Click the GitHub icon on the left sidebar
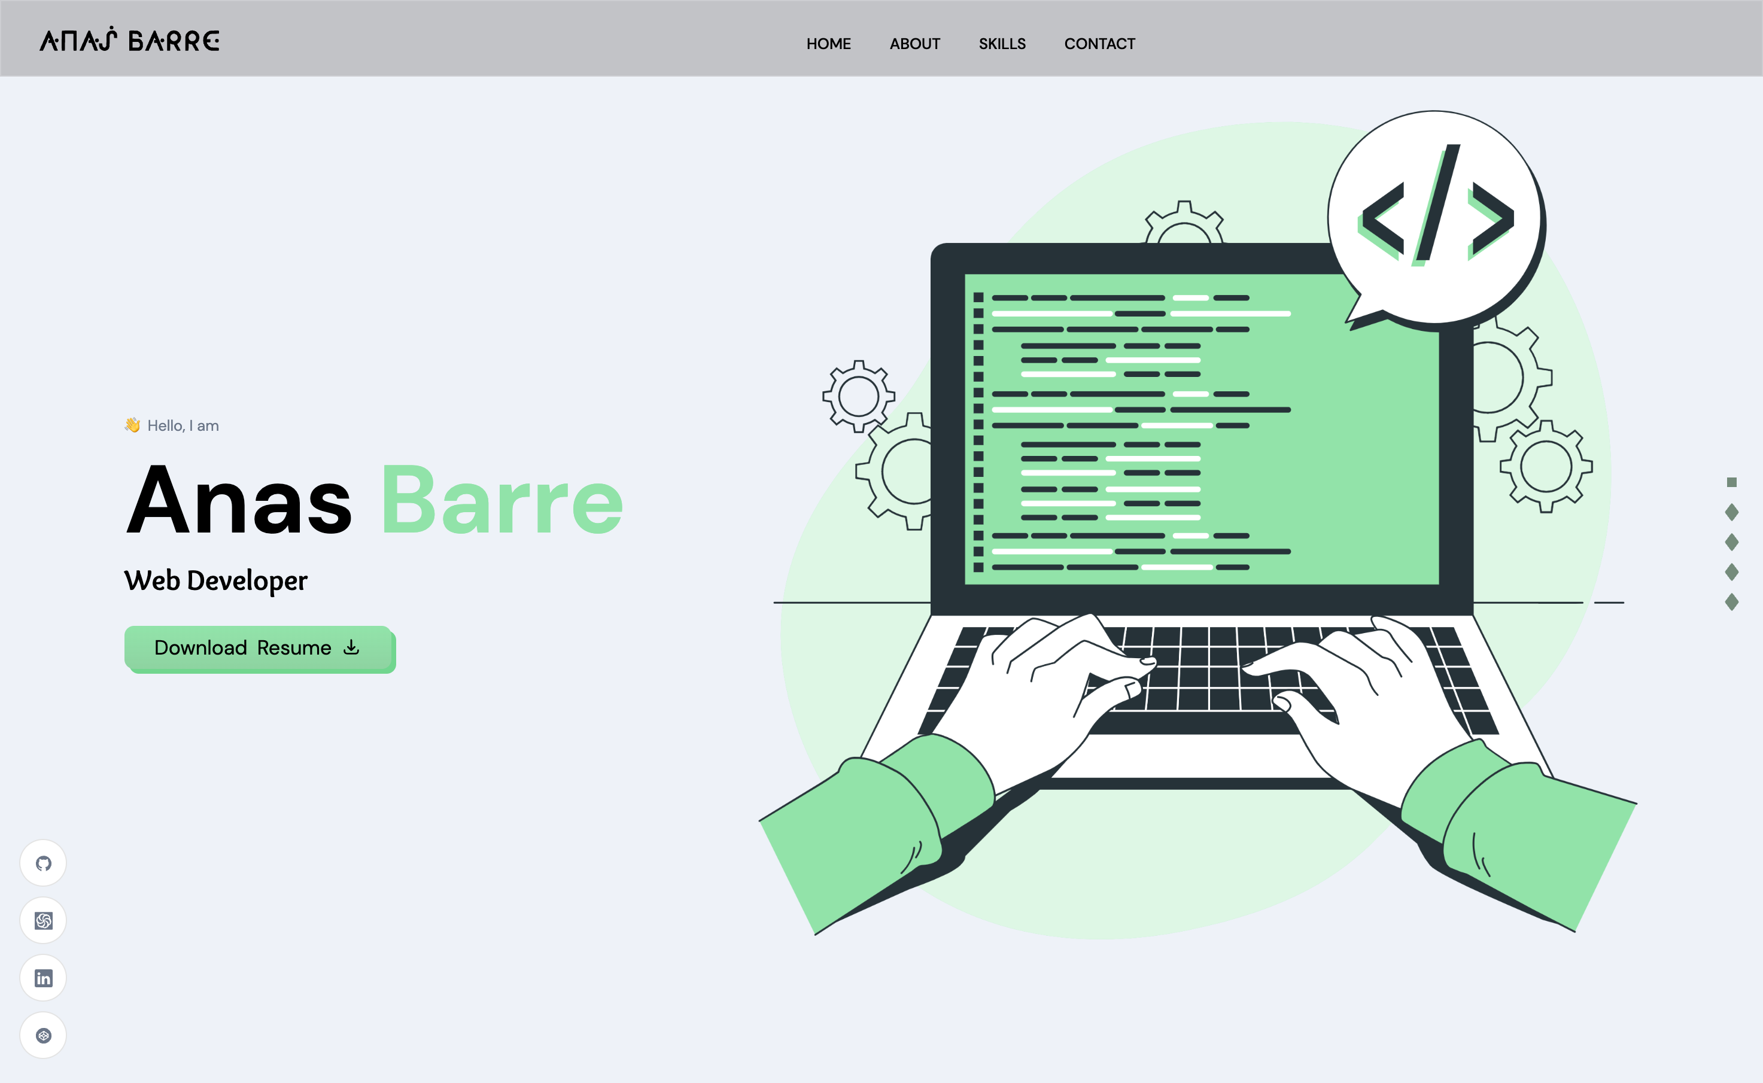Screen dimensions: 1763x1083 point(43,864)
